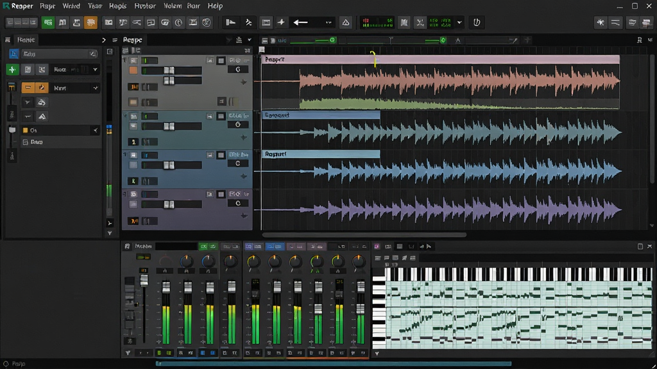Select the Reaper tab above the track list
Viewport: 657px width, 369px height.
pyautogui.click(x=132, y=40)
